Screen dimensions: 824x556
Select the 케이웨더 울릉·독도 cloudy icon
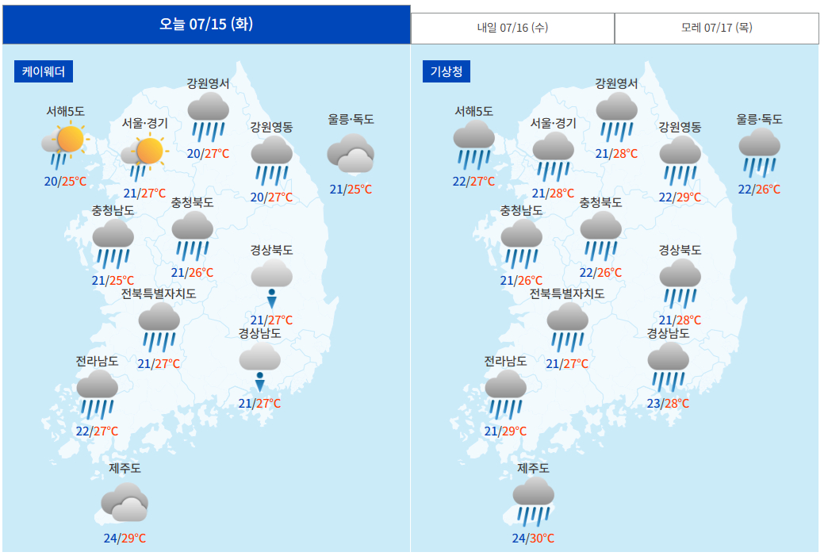(351, 153)
